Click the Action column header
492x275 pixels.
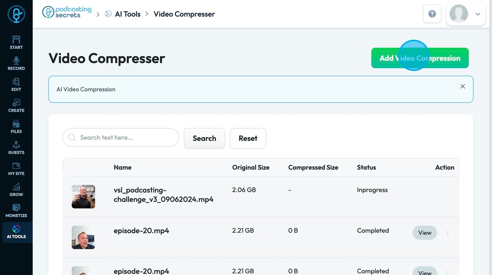[x=445, y=167]
